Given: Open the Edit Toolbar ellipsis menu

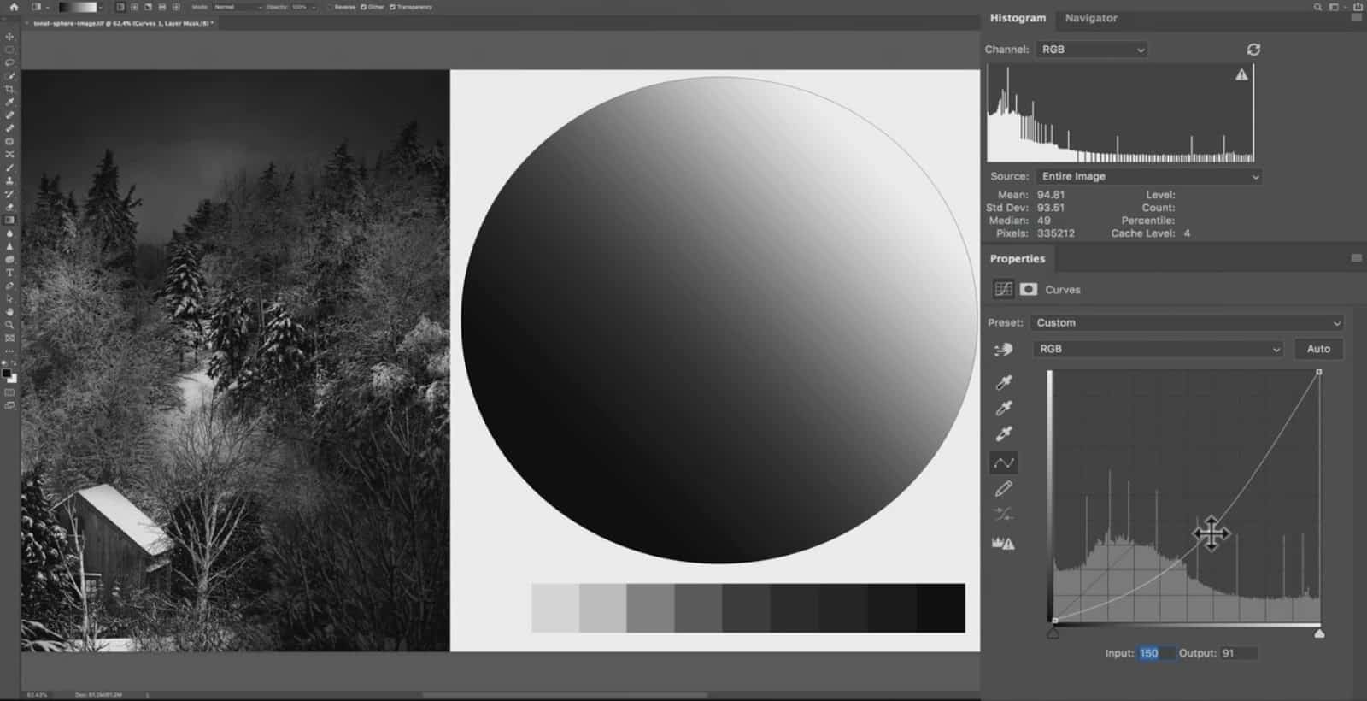Looking at the screenshot, I should (10, 350).
